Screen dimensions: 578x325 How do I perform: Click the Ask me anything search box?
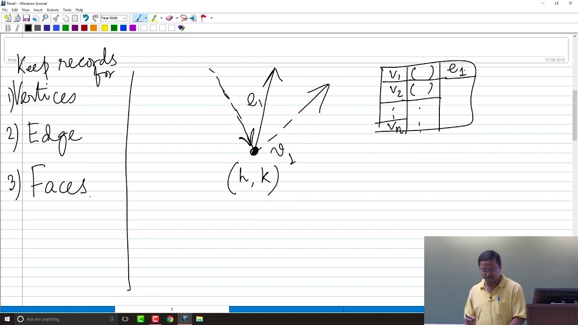(x=65, y=319)
